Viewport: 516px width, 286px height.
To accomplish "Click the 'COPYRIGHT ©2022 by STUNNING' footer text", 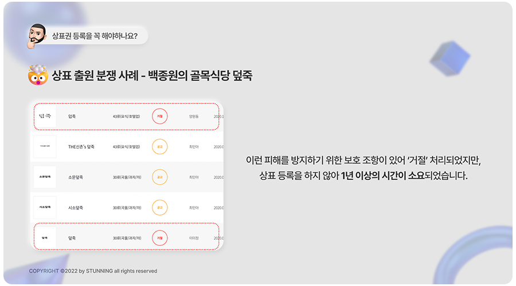I will coord(71,271).
